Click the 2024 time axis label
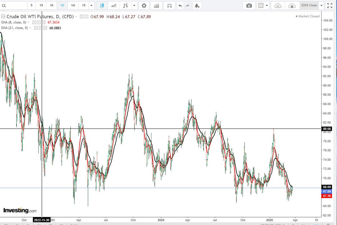This screenshot has height=225, width=337. [161, 220]
